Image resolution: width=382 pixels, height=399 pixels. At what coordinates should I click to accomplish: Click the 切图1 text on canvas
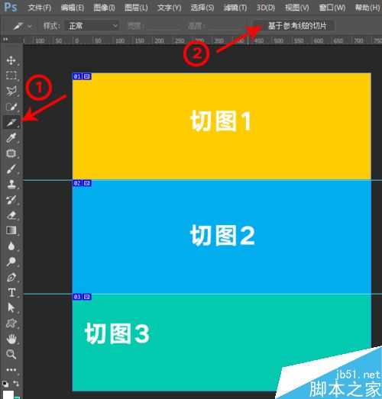[x=222, y=121]
